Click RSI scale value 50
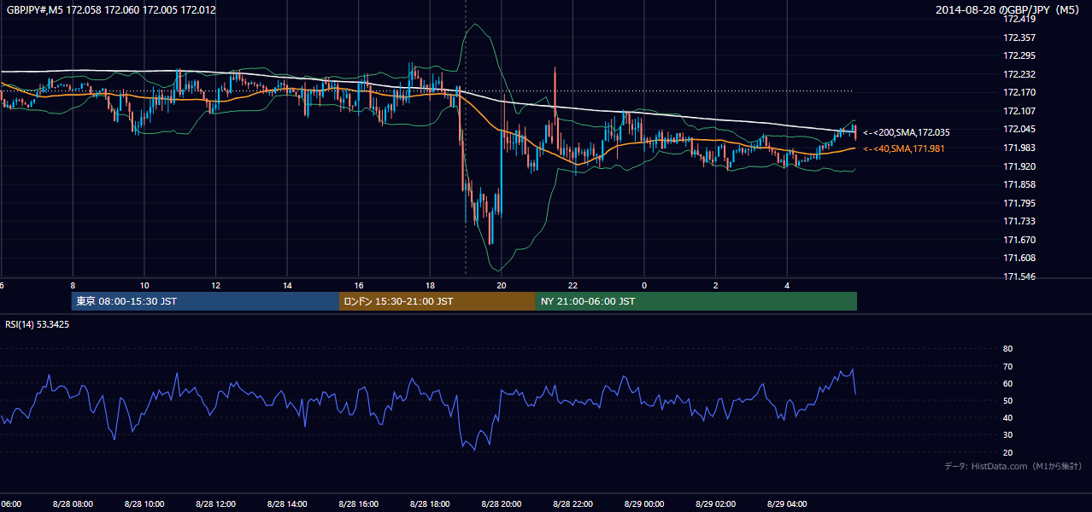 click(1007, 400)
